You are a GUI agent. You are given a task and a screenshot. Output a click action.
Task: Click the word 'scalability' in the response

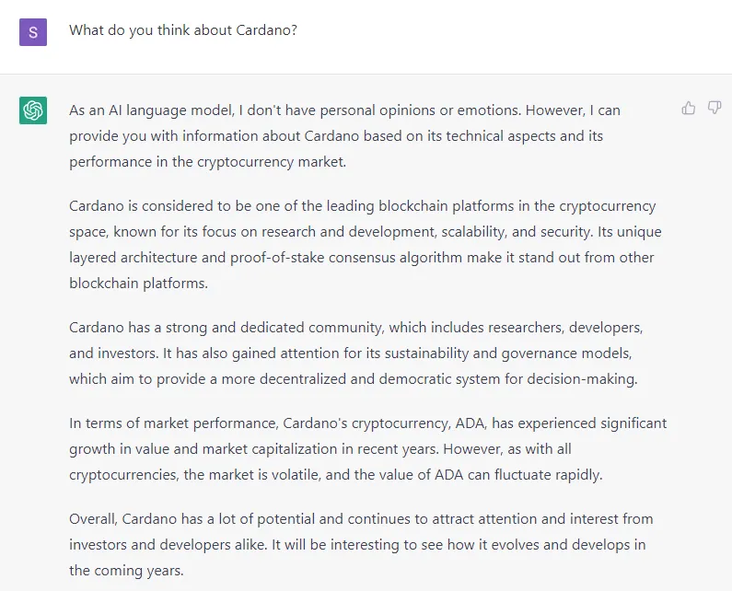coord(473,232)
